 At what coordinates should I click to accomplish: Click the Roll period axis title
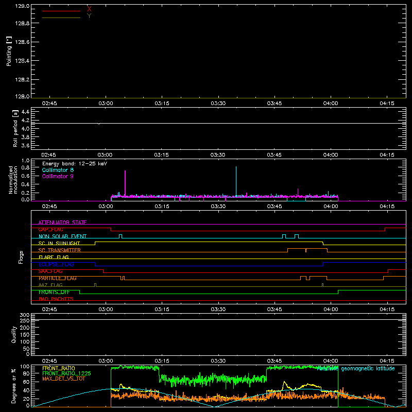click(x=15, y=128)
